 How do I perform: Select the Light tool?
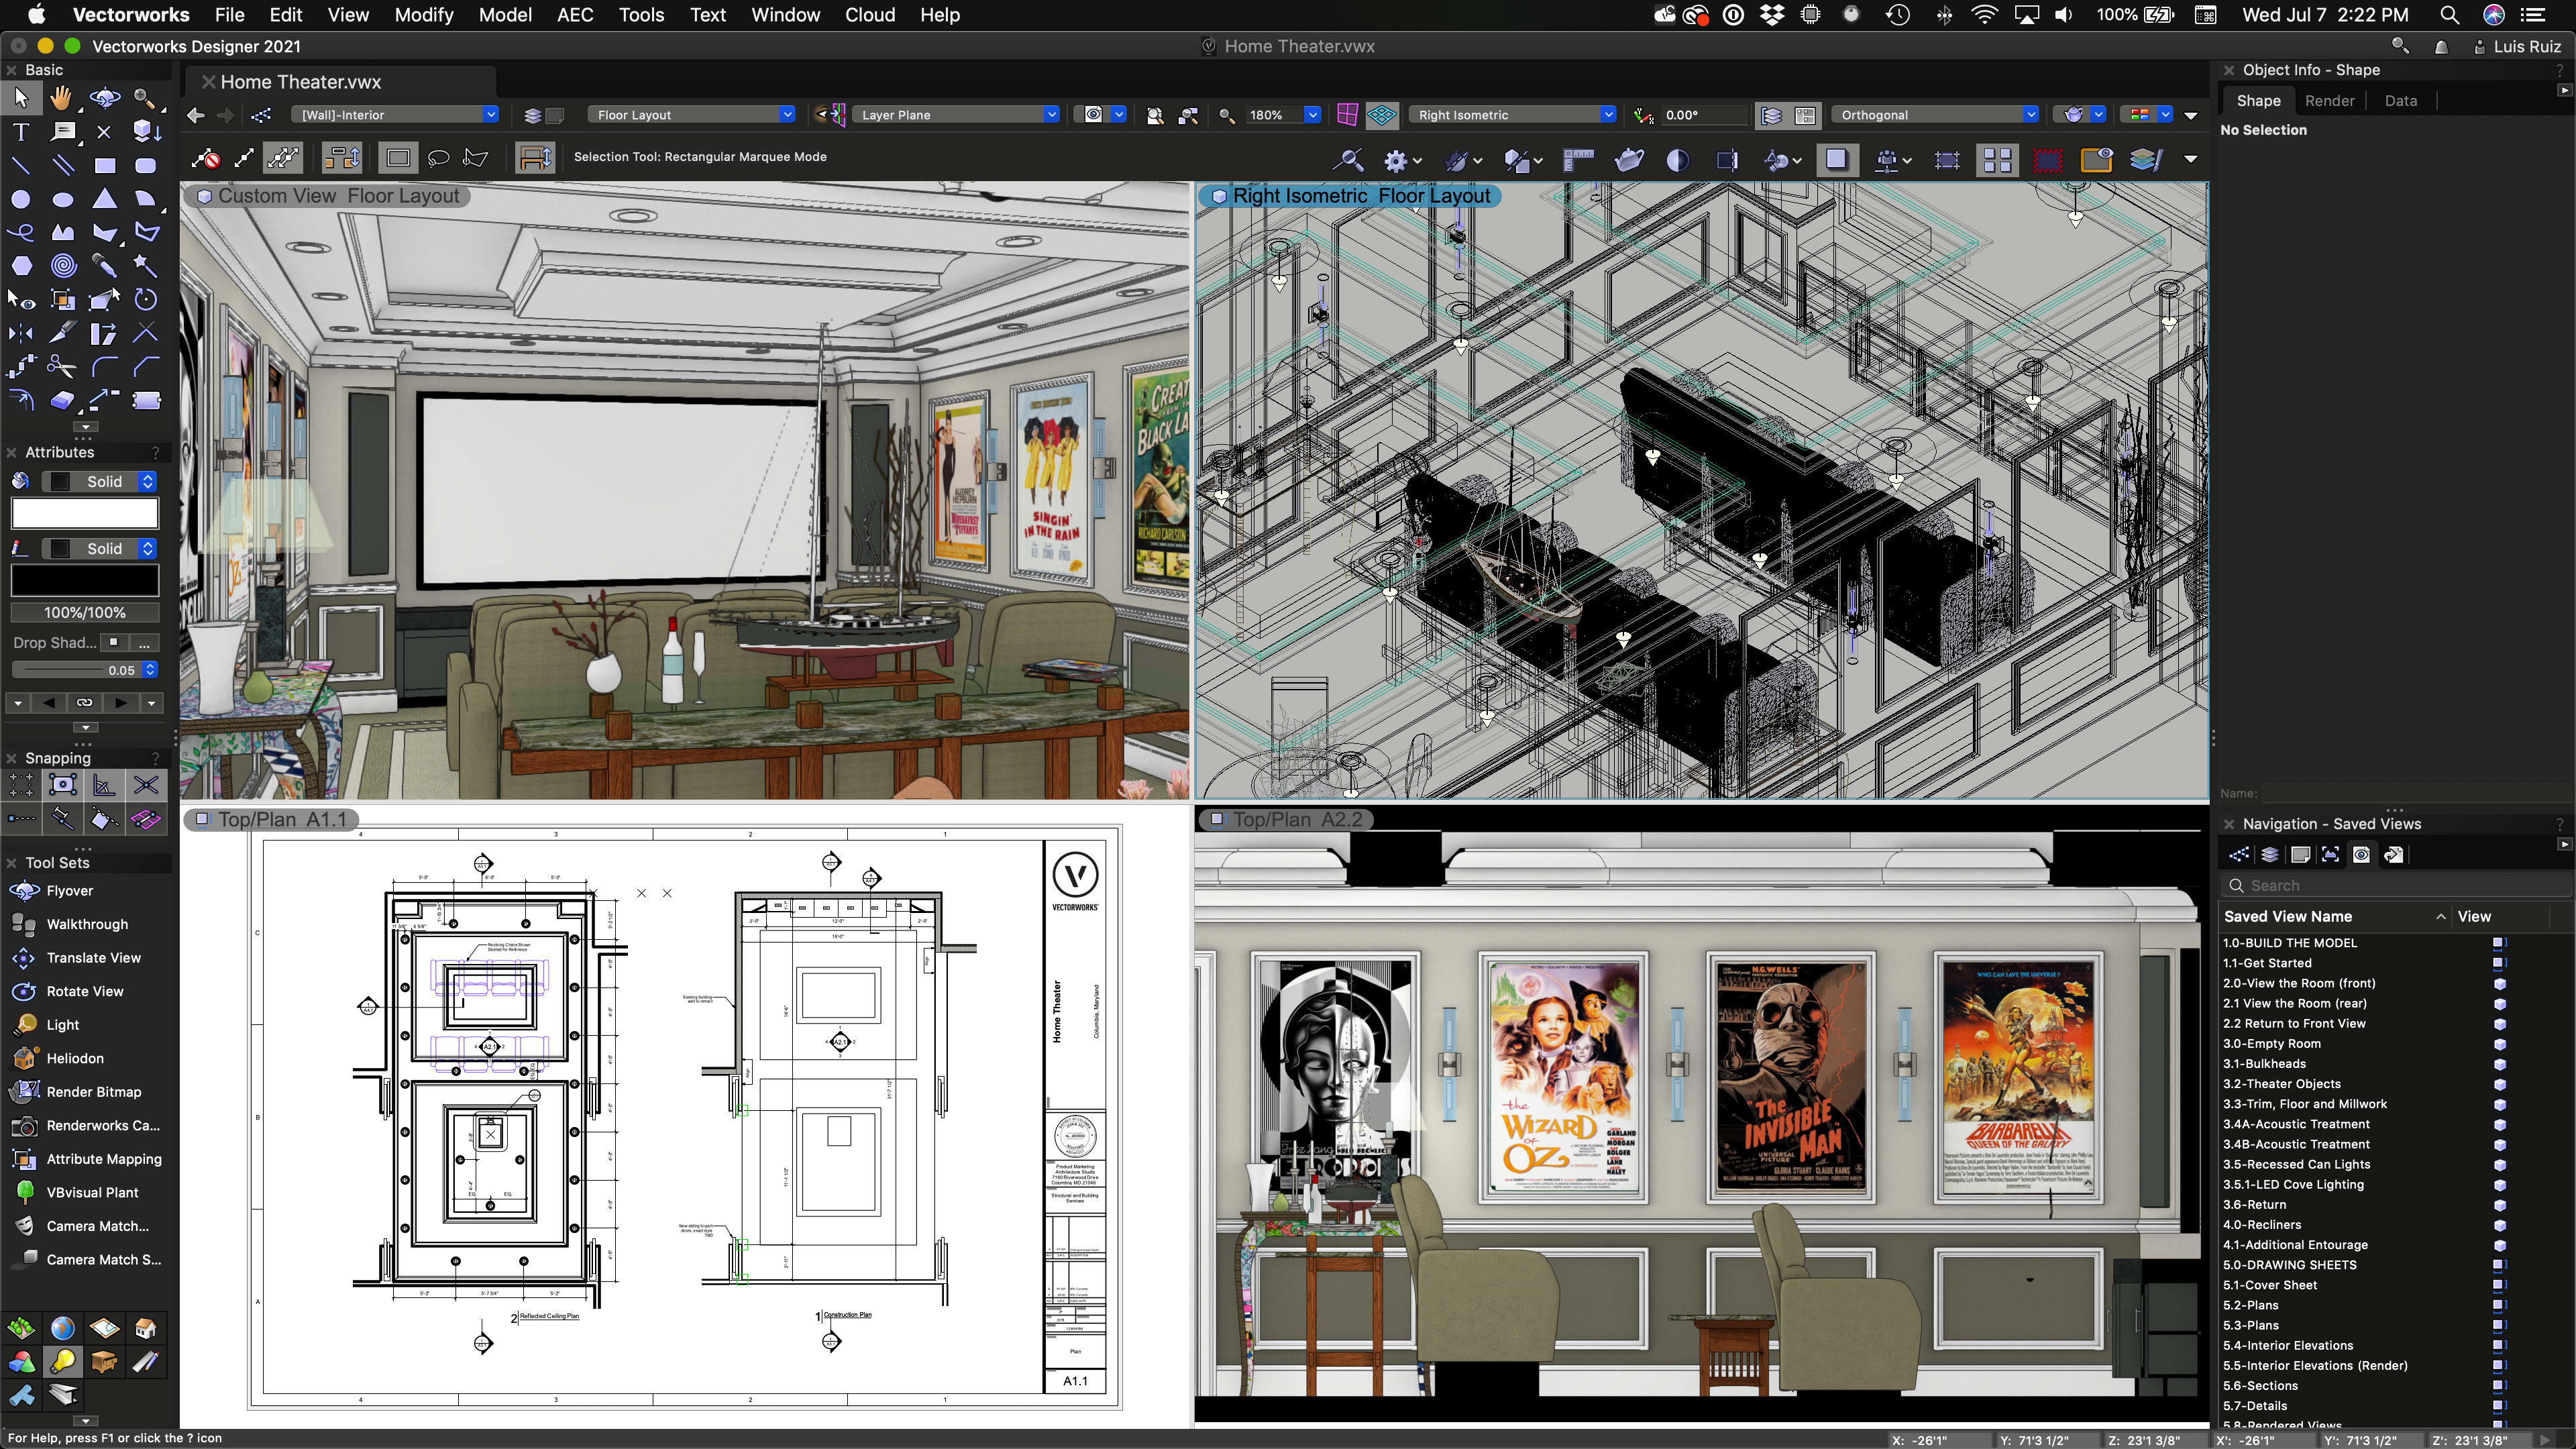point(62,1025)
